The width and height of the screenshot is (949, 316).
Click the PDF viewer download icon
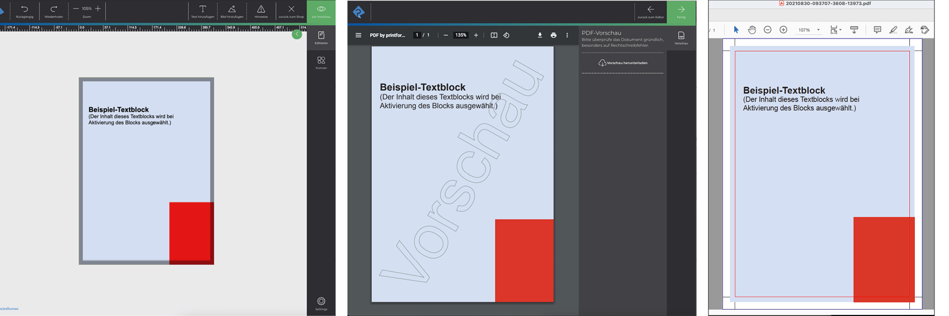(540, 35)
